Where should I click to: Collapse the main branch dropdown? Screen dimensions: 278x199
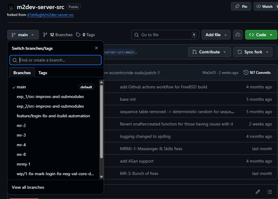pyautogui.click(x=23, y=35)
